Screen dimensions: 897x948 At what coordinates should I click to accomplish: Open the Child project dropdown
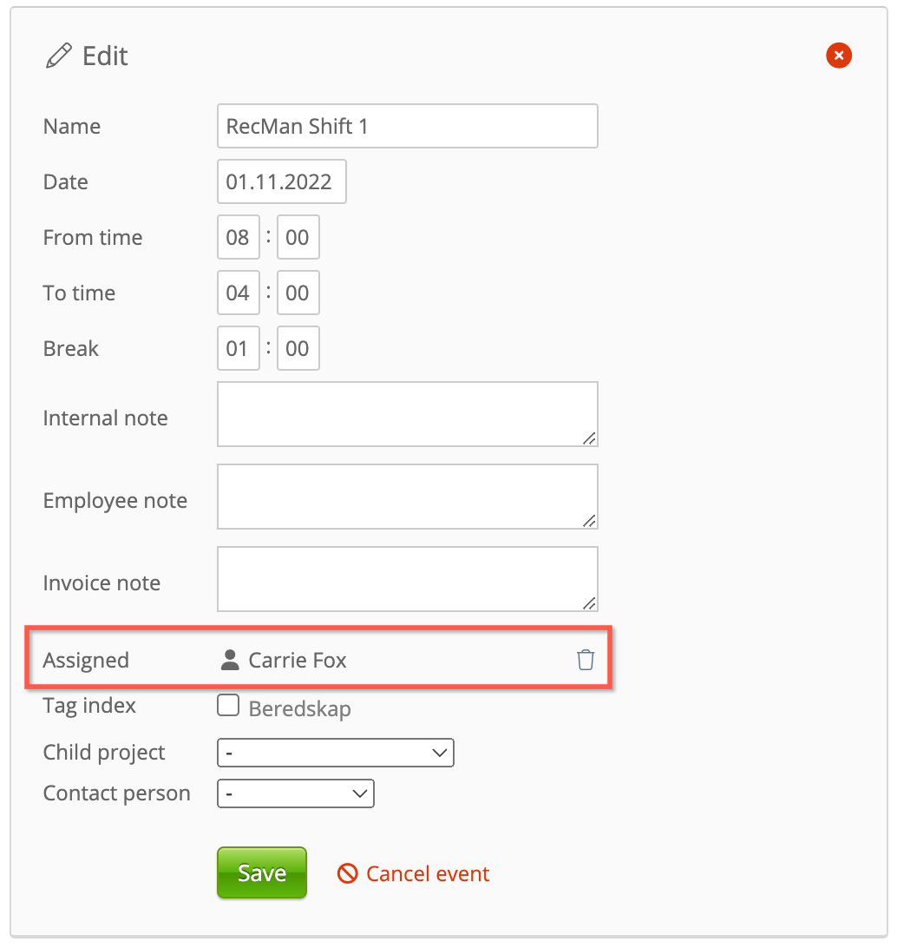[335, 753]
